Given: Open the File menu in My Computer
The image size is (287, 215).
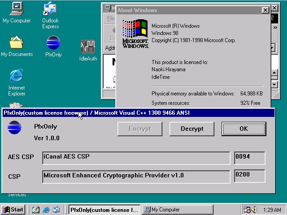Looking at the screenshot, I should pos(111,18).
